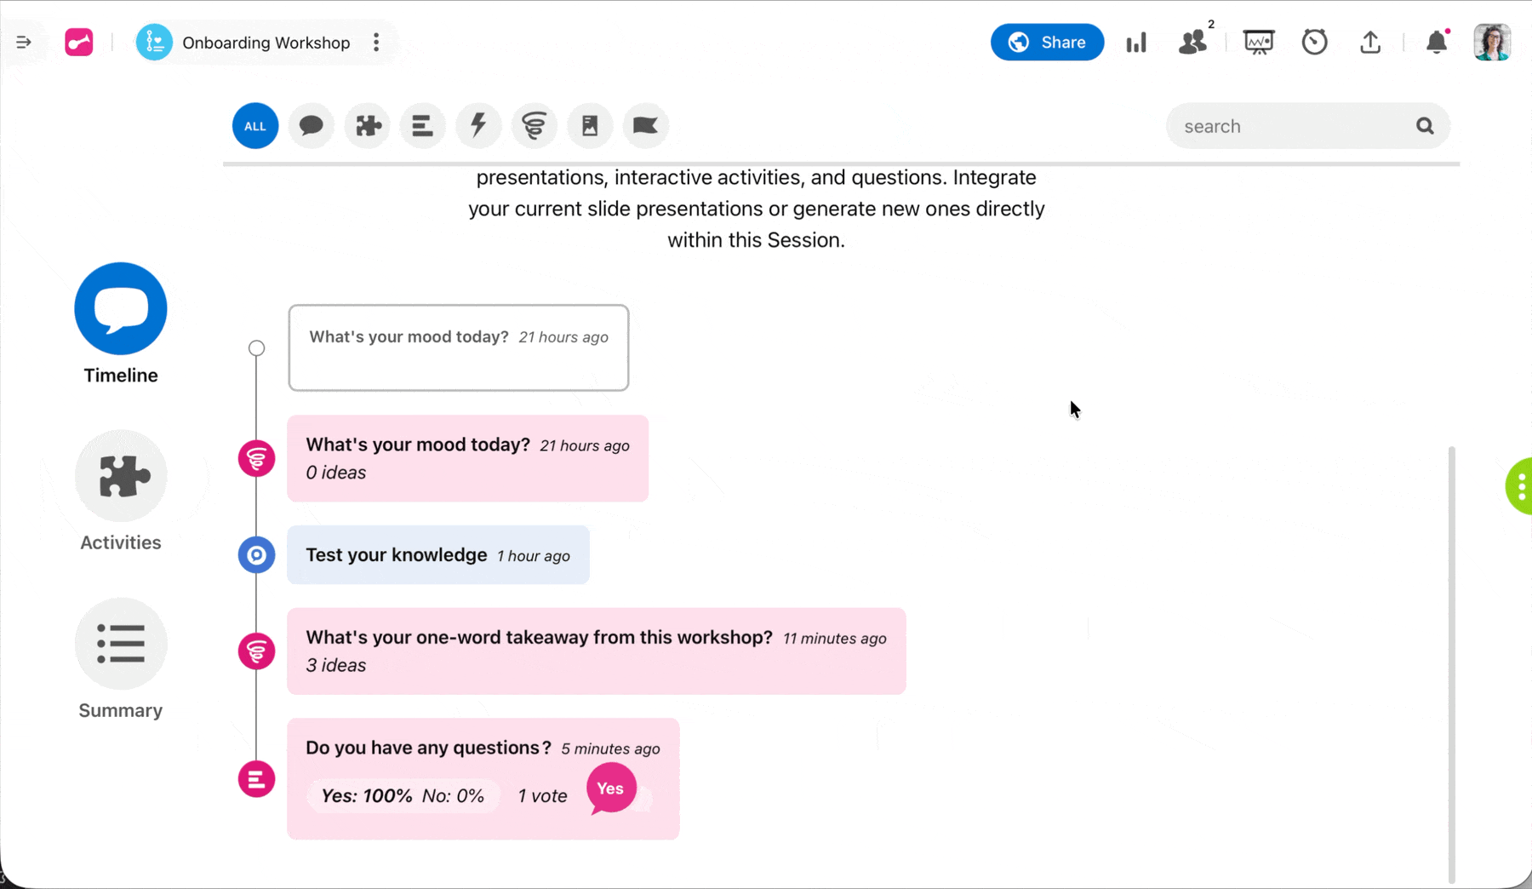The image size is (1532, 889).
Task: Toggle the puzzle activities filter
Action: pyautogui.click(x=368, y=126)
